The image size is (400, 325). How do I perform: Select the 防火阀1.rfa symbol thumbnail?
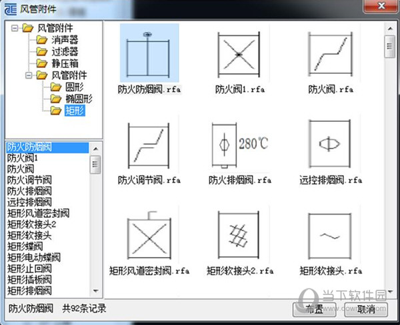pyautogui.click(x=239, y=55)
